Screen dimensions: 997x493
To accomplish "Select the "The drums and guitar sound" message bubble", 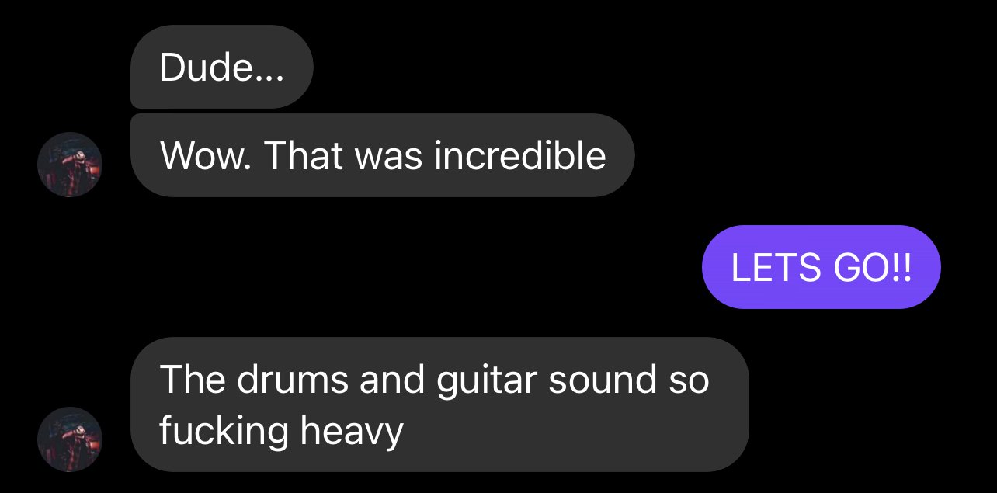I will [439, 404].
